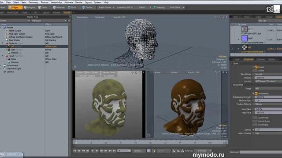Viewport: 282px width, 158px height.
Task: Open the Geometry menu
Action: (x=33, y=3)
